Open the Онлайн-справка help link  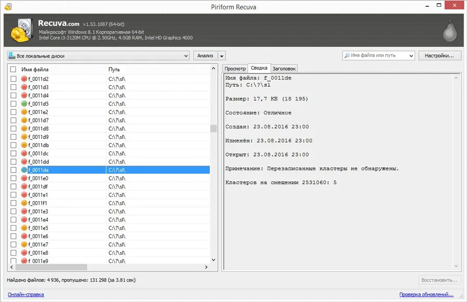(x=26, y=295)
